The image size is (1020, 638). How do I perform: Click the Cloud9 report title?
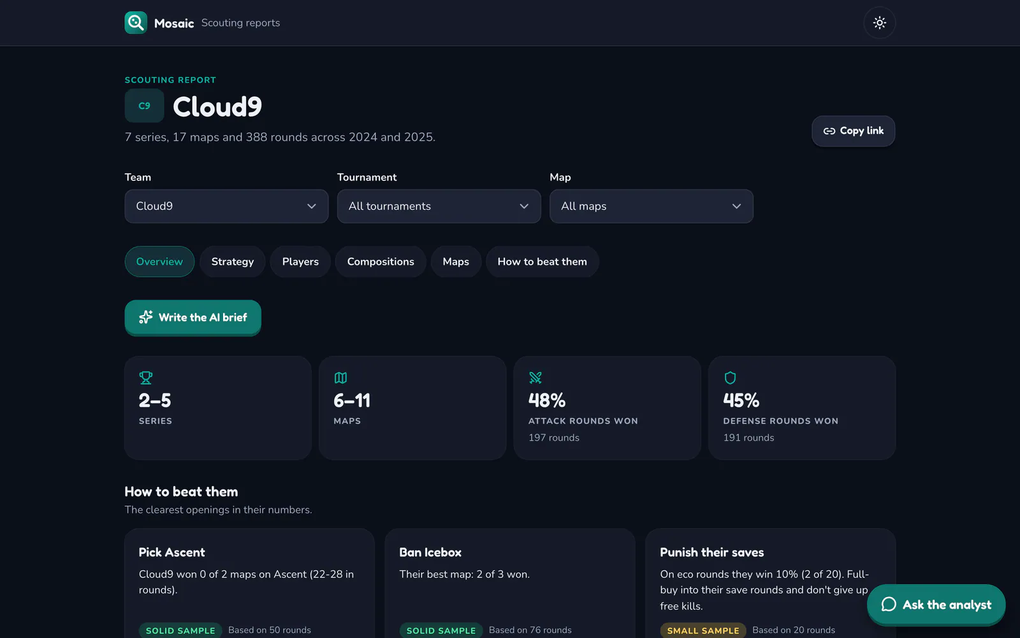tap(217, 107)
